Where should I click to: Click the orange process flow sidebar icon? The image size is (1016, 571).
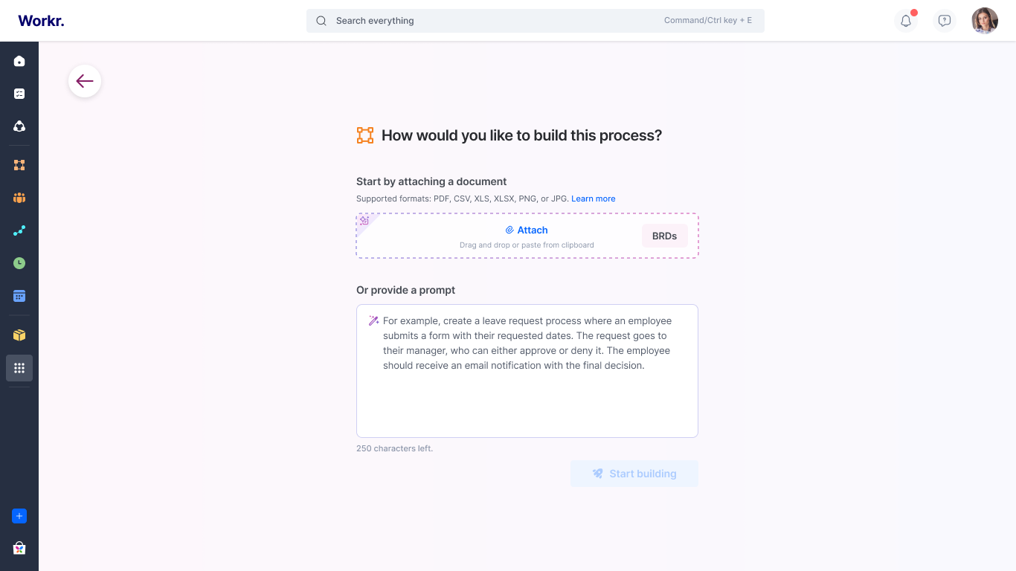click(x=19, y=165)
